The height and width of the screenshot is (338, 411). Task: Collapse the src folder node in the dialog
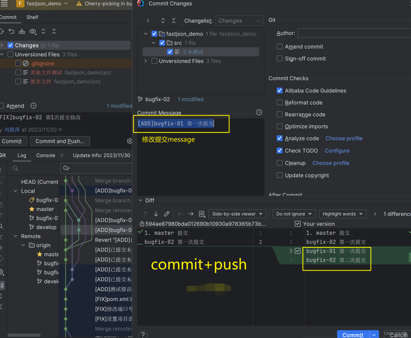coord(153,43)
